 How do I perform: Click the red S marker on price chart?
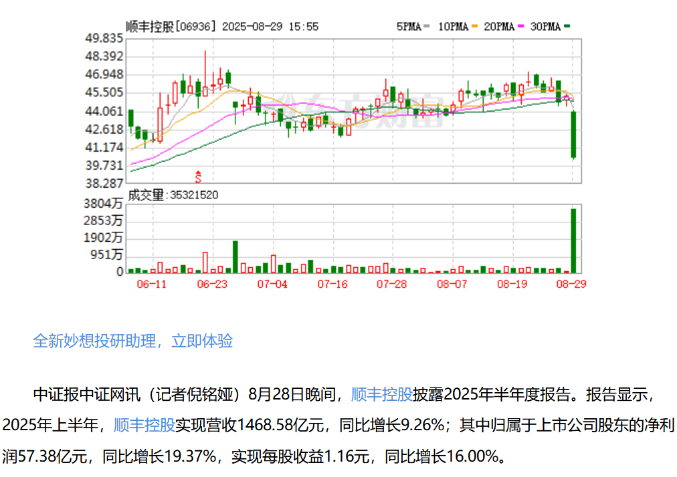pyautogui.click(x=198, y=176)
